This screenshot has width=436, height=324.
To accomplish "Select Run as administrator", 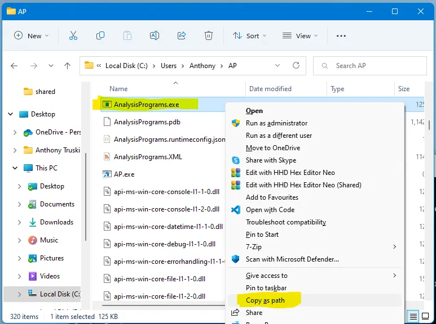I will pos(277,123).
